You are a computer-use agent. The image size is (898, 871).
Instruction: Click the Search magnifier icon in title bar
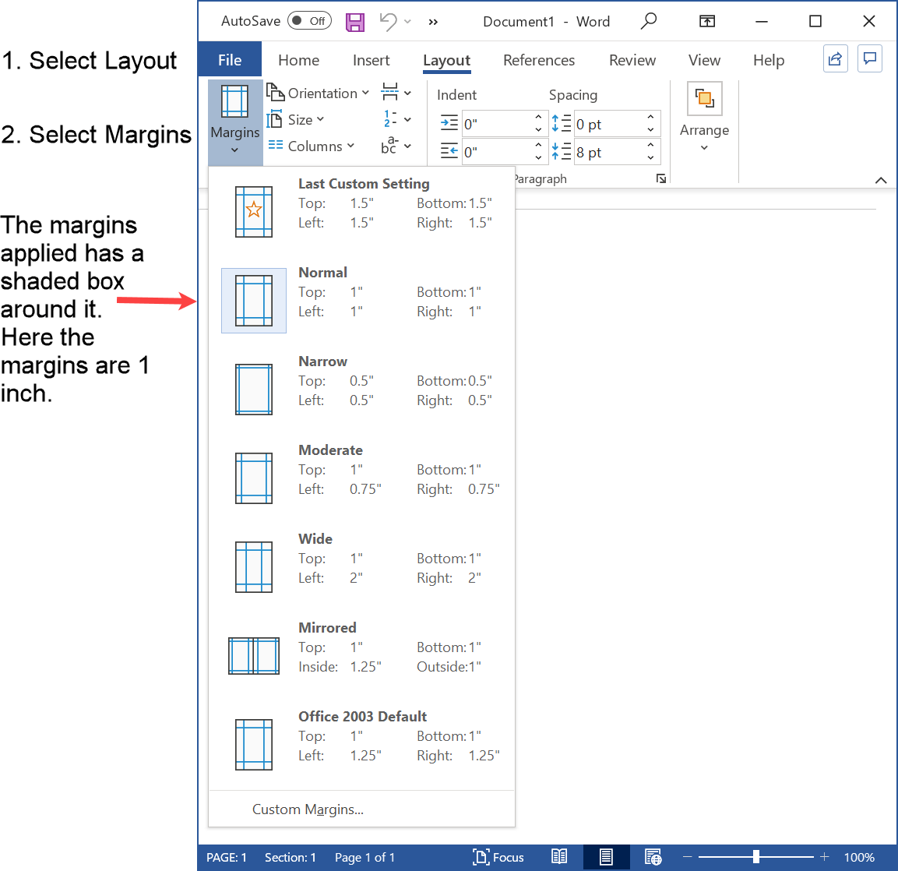pyautogui.click(x=648, y=21)
